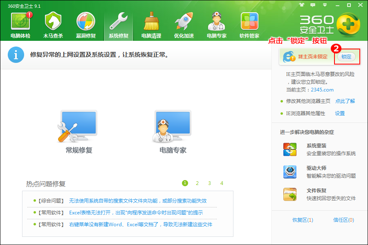Click 文件恢复 title text

(x=316, y=191)
